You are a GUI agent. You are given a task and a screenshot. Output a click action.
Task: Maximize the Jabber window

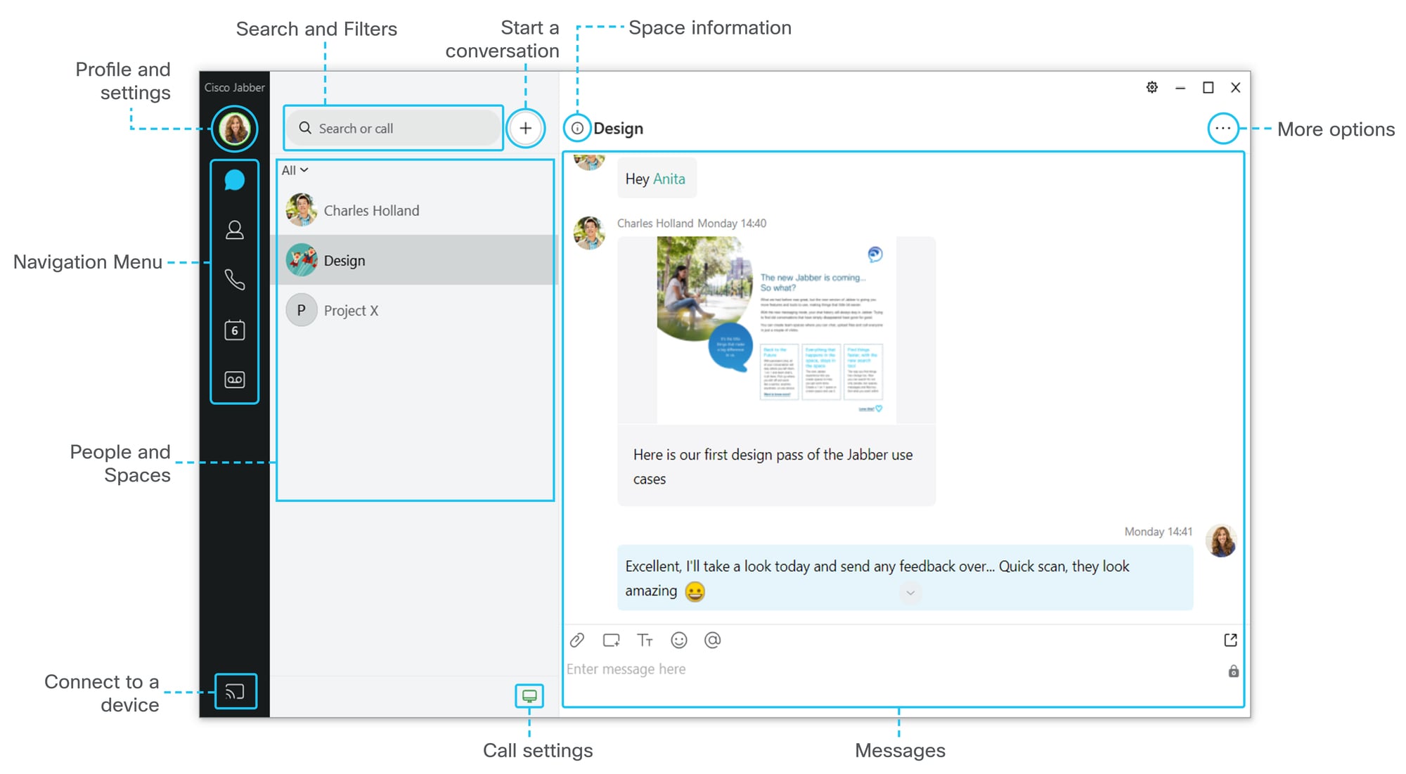pos(1208,87)
